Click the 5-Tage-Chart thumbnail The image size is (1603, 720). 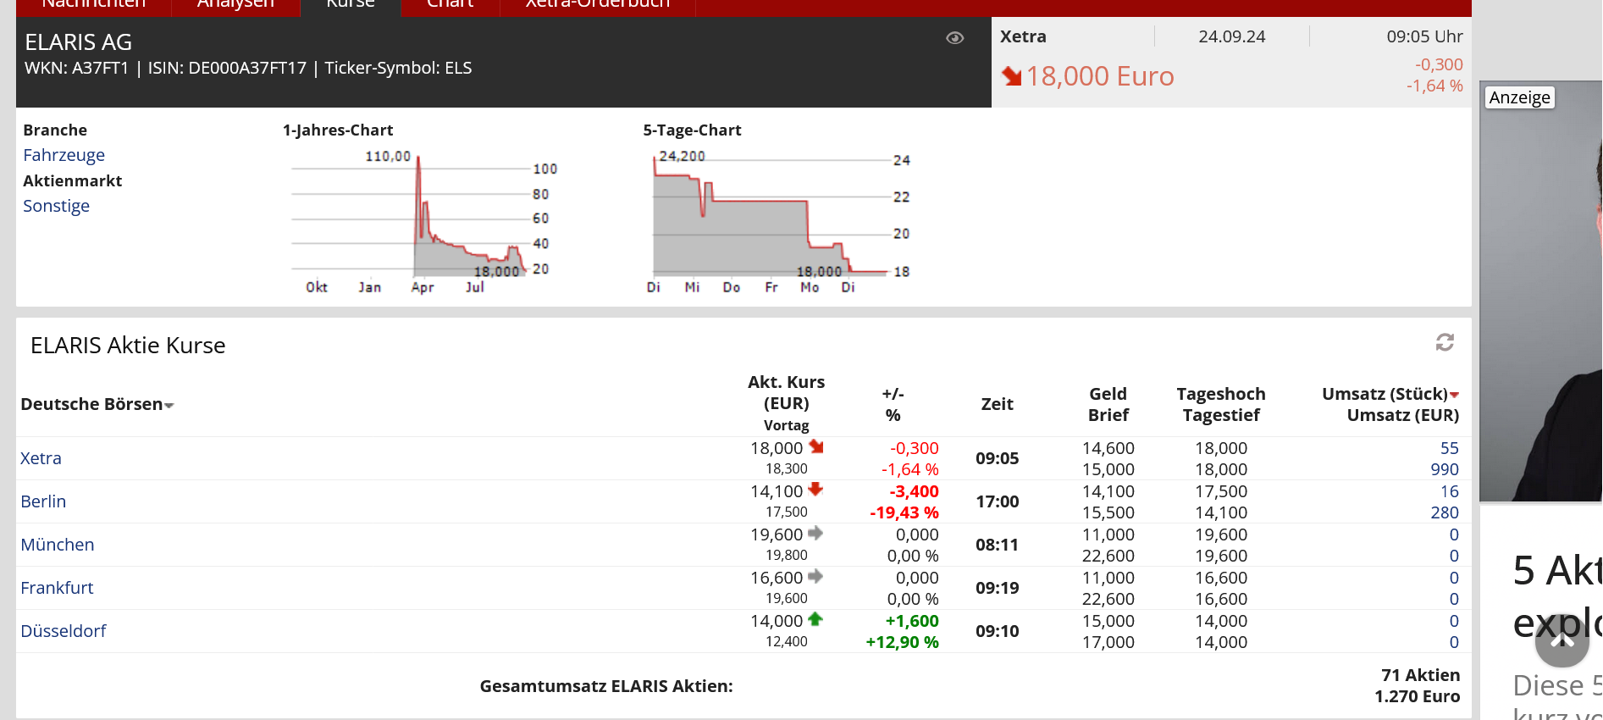click(775, 220)
